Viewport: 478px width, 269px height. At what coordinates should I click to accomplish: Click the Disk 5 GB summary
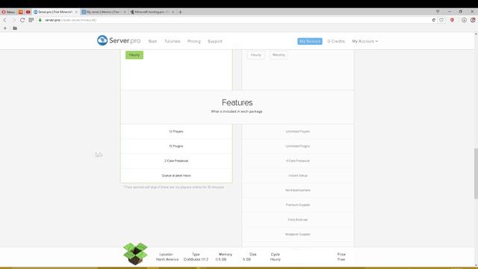(x=249, y=257)
